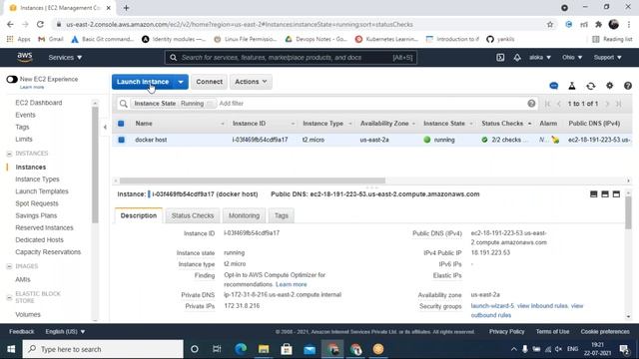Click the horizontal table scrollbar
The image size is (639, 359).
tap(253, 180)
